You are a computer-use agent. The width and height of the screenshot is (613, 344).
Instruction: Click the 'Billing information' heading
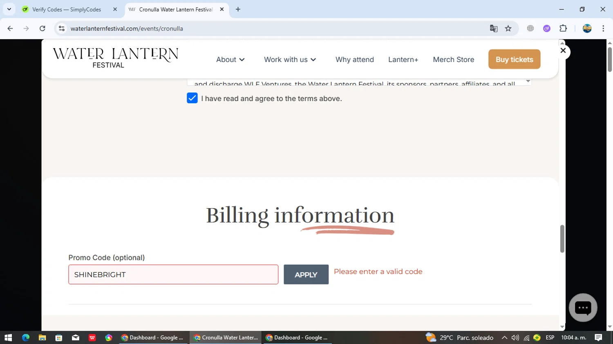(x=300, y=215)
